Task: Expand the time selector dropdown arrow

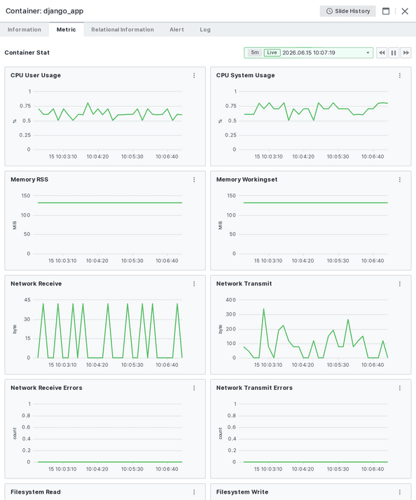Action: coord(368,53)
